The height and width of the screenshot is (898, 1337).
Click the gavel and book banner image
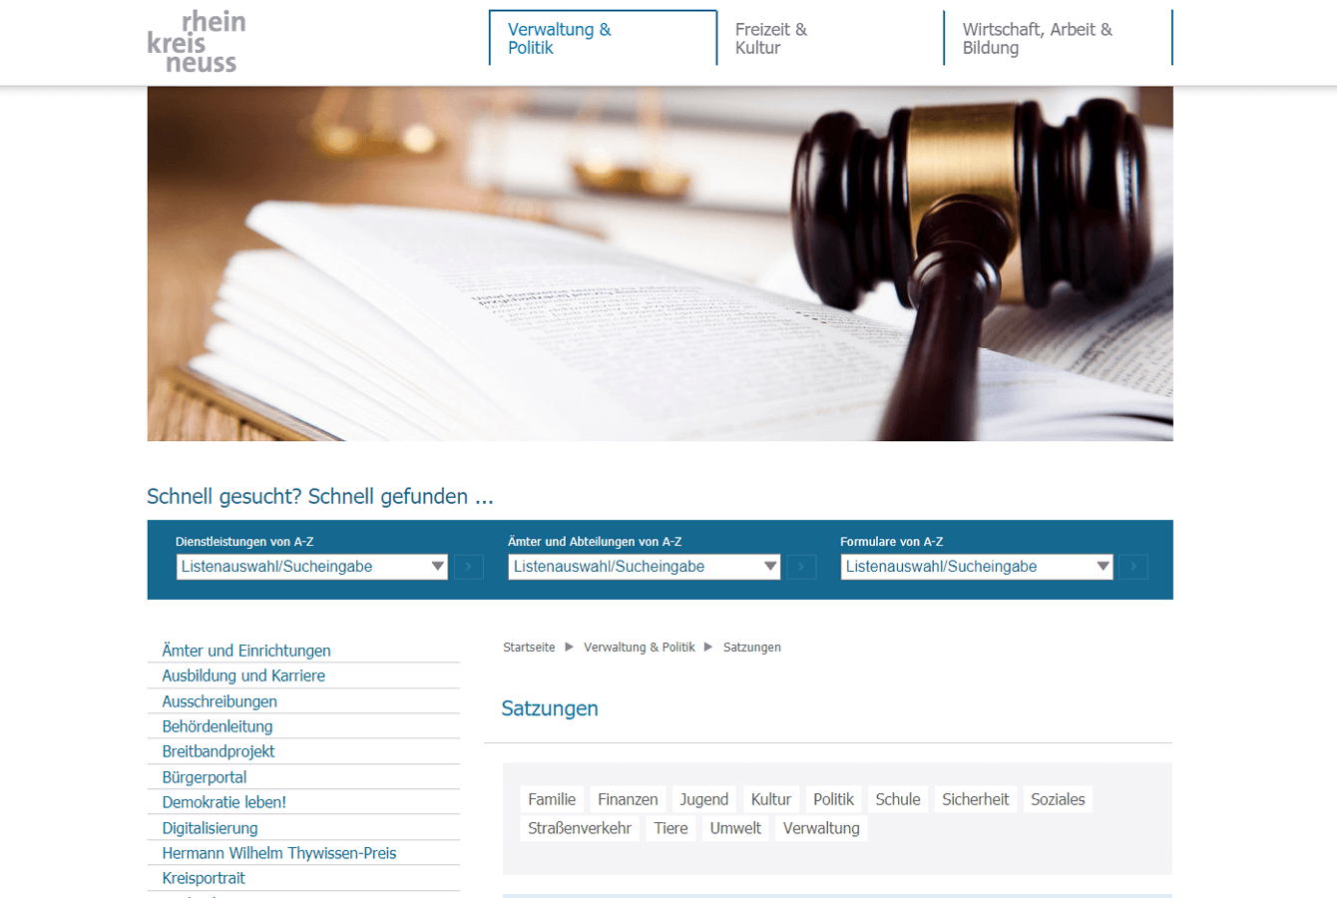pos(660,263)
